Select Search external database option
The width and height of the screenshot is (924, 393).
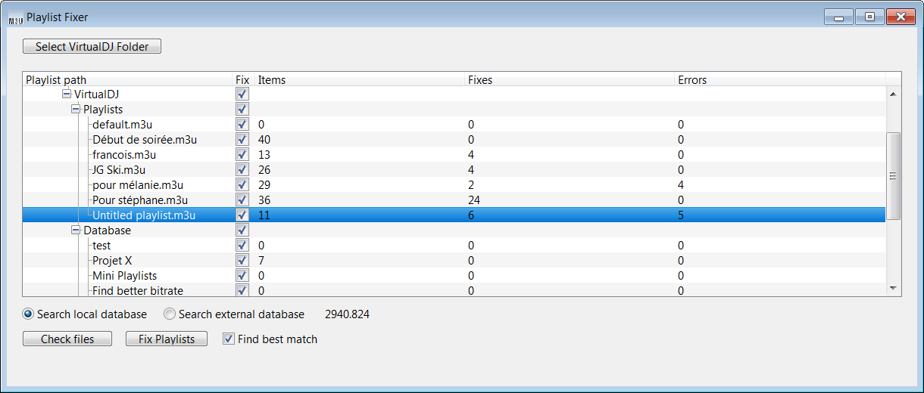(x=170, y=314)
